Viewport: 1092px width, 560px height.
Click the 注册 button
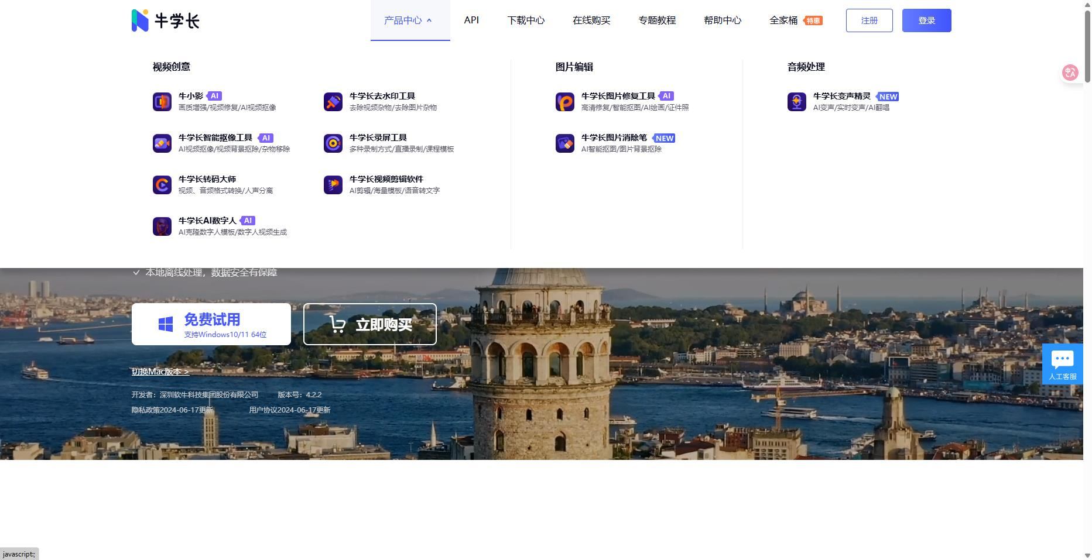[x=869, y=20]
